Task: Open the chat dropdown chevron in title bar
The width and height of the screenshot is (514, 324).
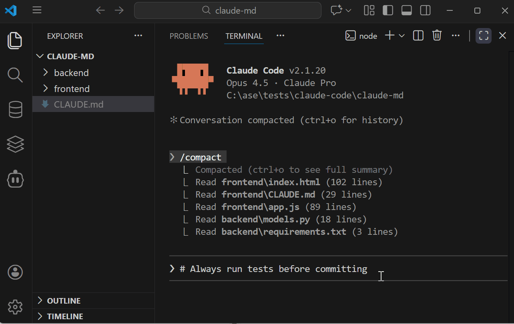Action: click(348, 10)
